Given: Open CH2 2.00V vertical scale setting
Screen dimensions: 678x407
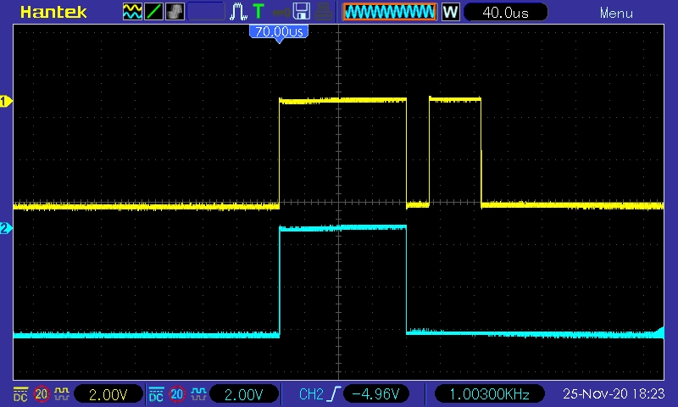Looking at the screenshot, I should pos(244,394).
